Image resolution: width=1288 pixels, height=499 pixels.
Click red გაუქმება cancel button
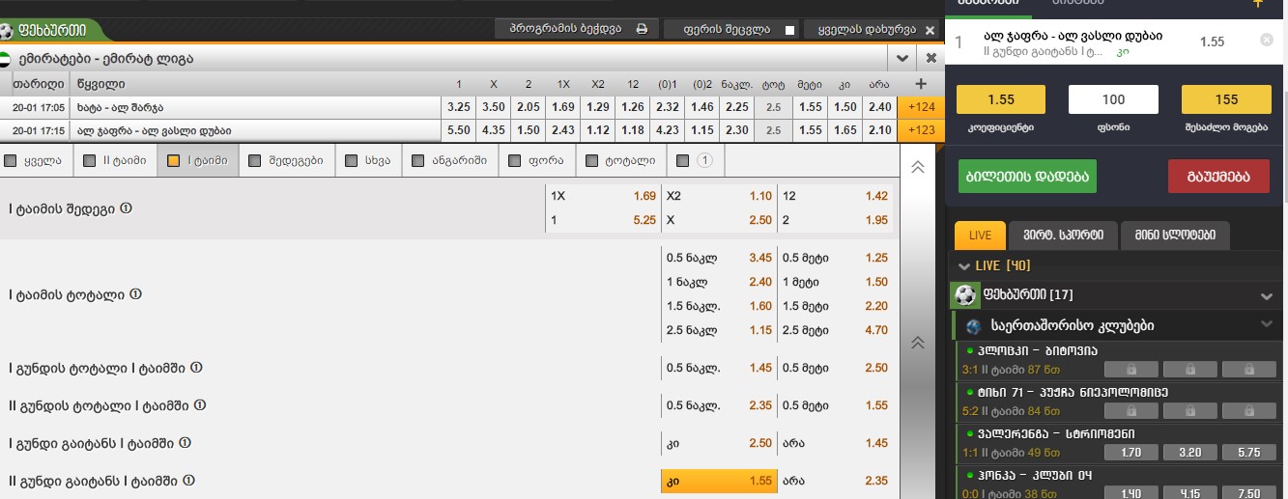1218,177
